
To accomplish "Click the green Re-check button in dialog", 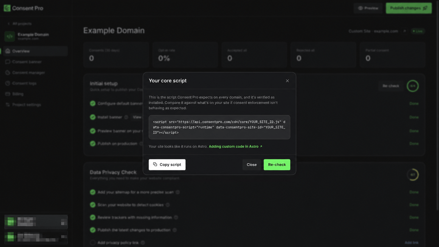I will [x=277, y=165].
